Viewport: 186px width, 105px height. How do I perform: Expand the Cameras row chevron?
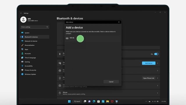tap(158, 85)
